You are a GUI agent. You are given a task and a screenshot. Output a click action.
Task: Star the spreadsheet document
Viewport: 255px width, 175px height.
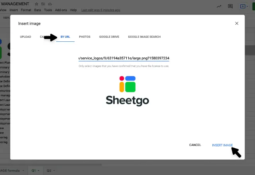click(x=36, y=4)
